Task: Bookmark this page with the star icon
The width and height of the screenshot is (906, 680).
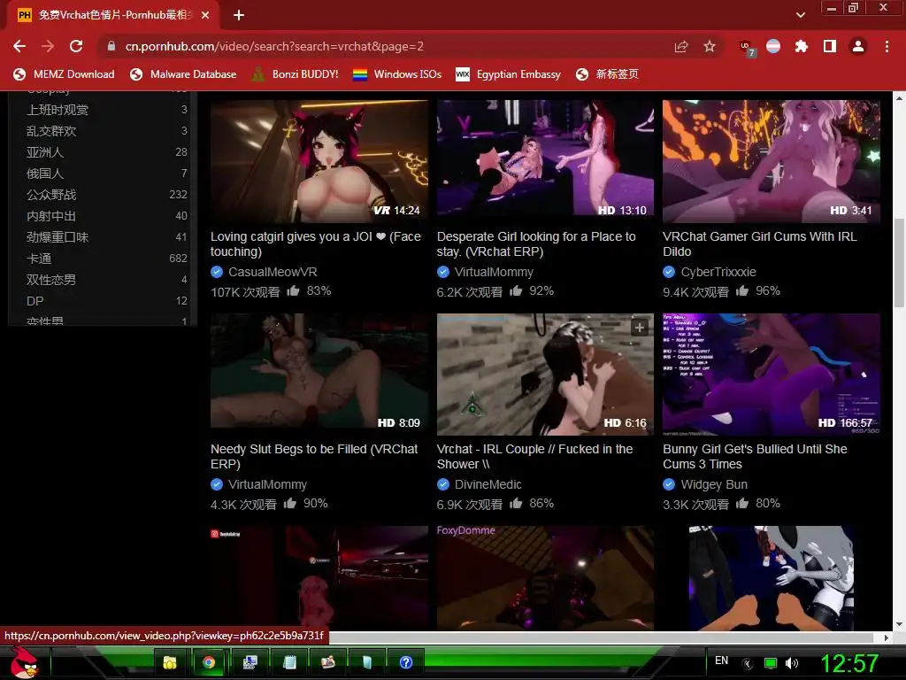Action: (710, 46)
